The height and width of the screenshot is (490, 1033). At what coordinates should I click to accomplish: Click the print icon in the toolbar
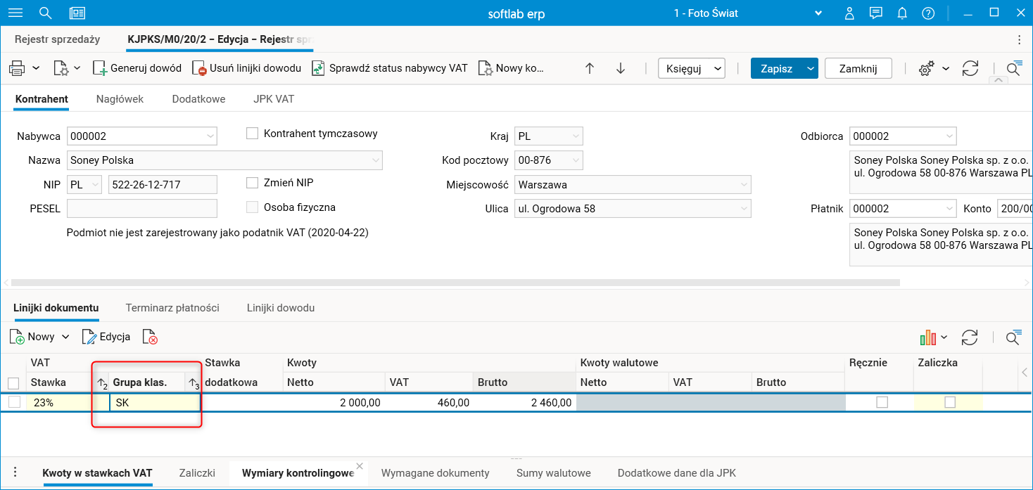coord(17,68)
